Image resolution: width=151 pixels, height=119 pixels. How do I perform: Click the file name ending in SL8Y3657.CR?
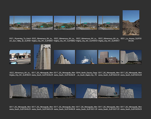[x=109, y=108]
